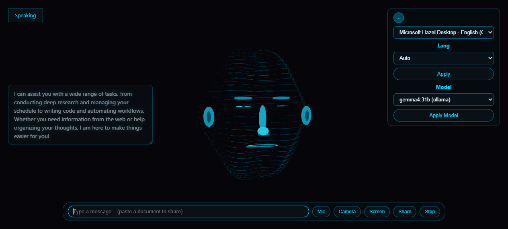Focus the Type a message input field
This screenshot has height=229, width=508.
point(188,211)
